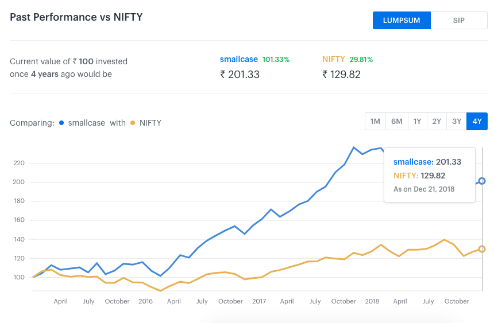
Task: Click 'As on Dec 21, 2018' tooltip date
Action: [424, 189]
